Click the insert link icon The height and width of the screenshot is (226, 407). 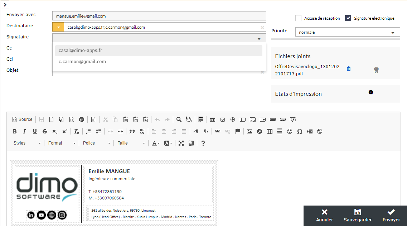click(218, 132)
